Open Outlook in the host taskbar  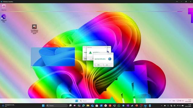coord(92,106)
